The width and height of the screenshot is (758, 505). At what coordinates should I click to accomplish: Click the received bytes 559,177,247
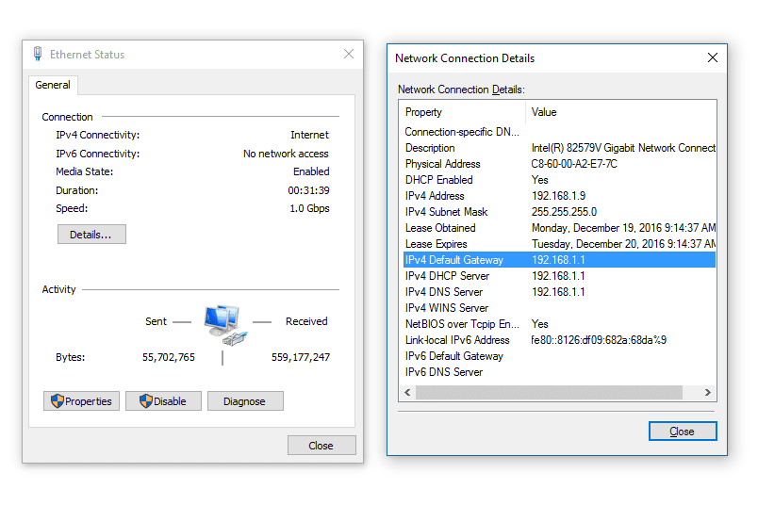tap(301, 357)
